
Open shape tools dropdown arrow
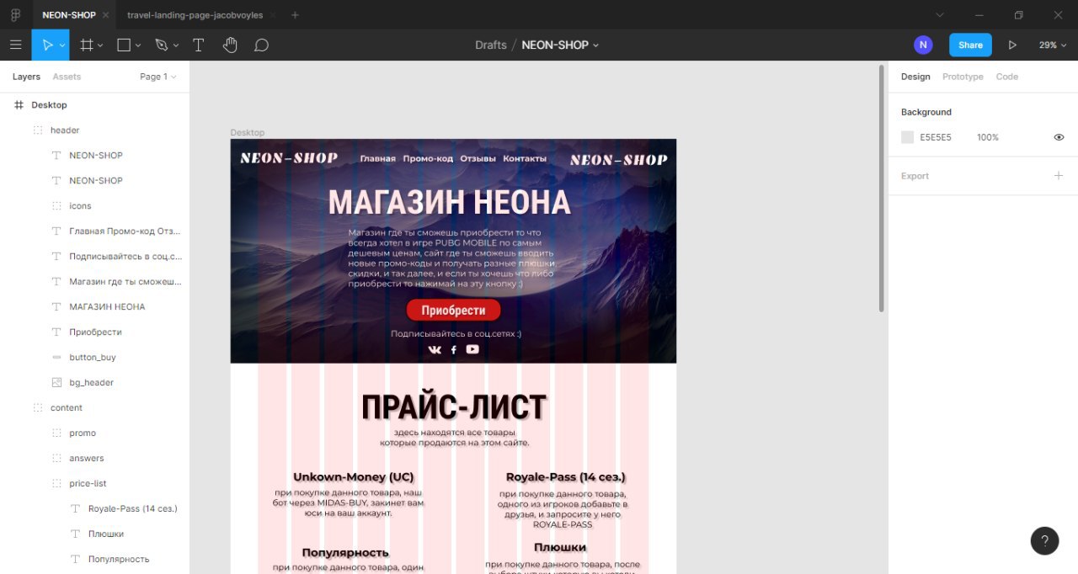pos(138,45)
